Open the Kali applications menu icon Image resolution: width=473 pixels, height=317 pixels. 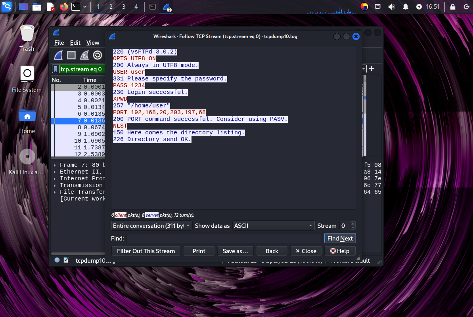point(6,6)
